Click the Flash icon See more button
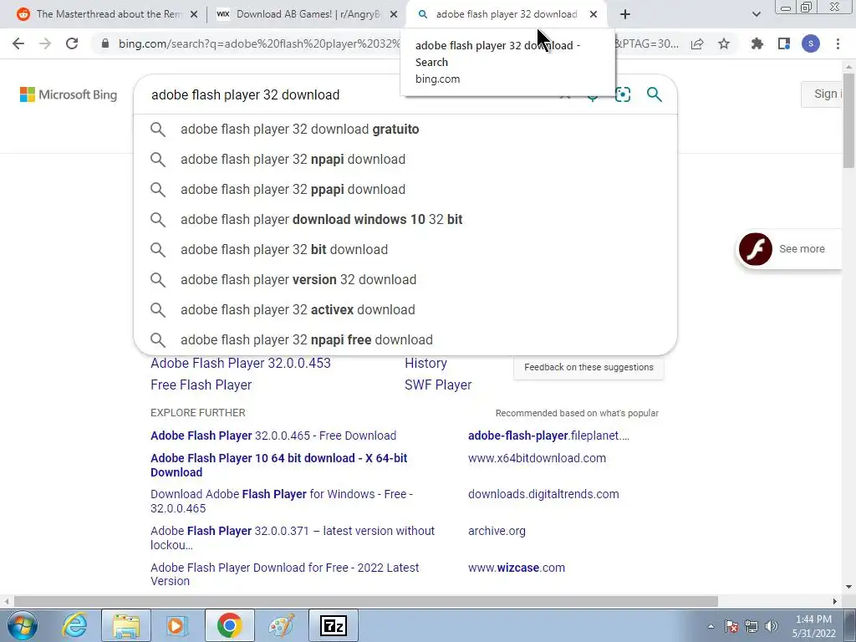 (789, 249)
